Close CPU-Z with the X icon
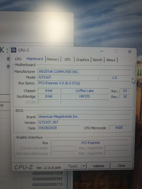Image resolution: width=142 pixels, height=189 pixels. tap(130, 52)
